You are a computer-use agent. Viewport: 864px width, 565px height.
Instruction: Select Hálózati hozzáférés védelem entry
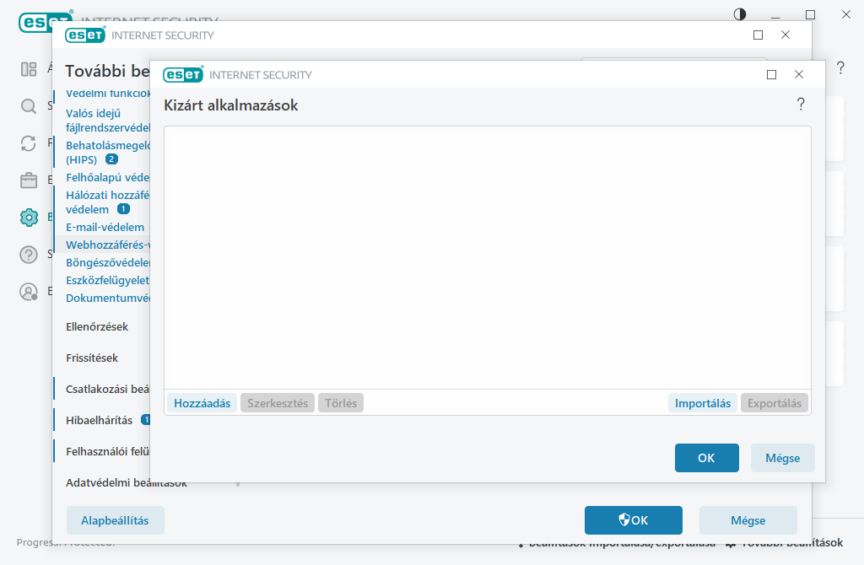pyautogui.click(x=108, y=202)
